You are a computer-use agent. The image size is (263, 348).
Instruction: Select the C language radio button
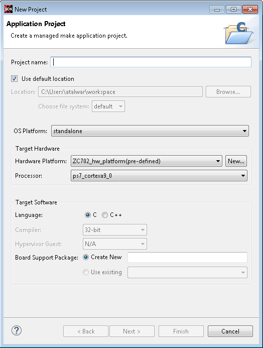pos(88,215)
